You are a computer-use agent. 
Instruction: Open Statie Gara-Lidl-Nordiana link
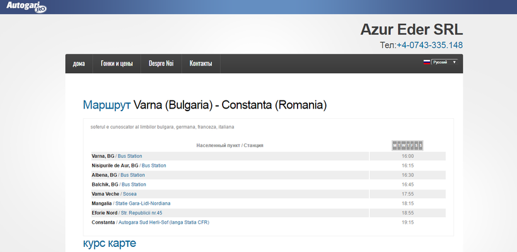tap(142, 203)
